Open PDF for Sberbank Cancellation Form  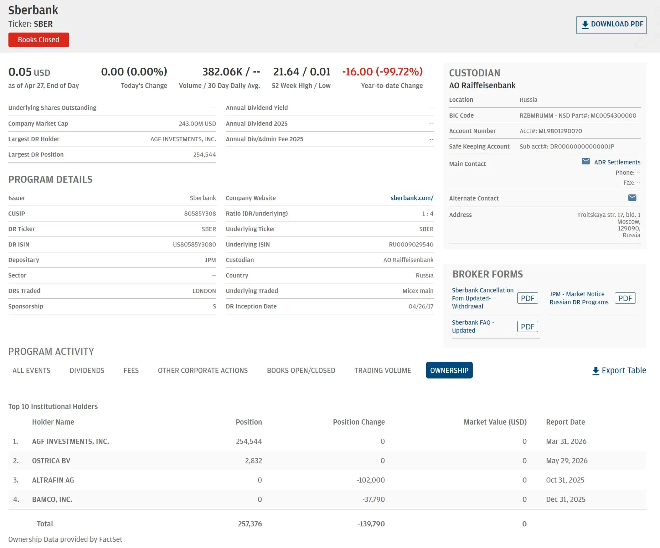tap(527, 298)
